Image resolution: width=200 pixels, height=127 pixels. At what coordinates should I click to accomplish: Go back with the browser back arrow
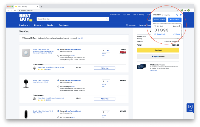coord(8,10)
